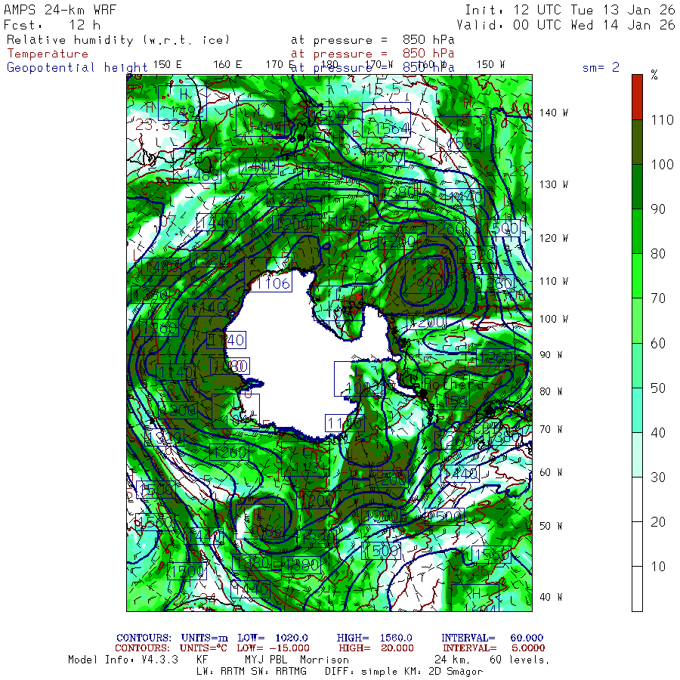This screenshot has width=680, height=680.
Task: Click the '990' low-center label box
Action: pos(429,277)
